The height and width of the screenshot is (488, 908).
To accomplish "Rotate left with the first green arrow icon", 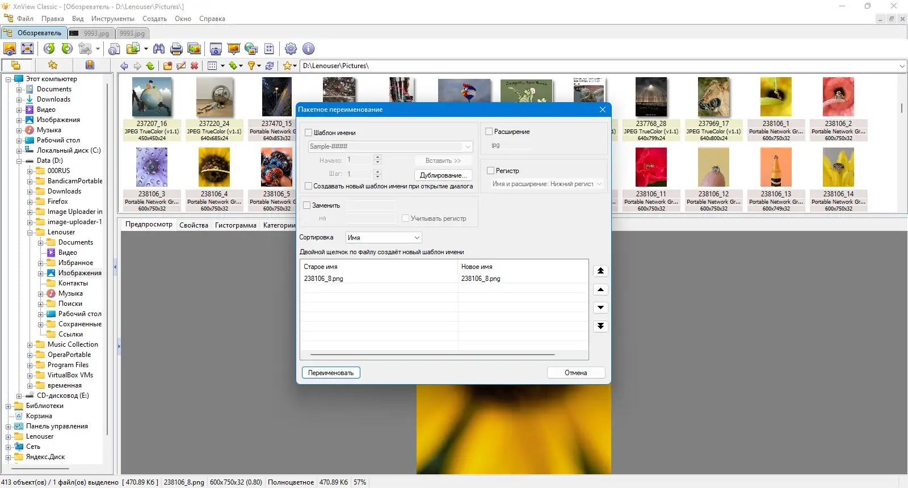I will (49, 49).
